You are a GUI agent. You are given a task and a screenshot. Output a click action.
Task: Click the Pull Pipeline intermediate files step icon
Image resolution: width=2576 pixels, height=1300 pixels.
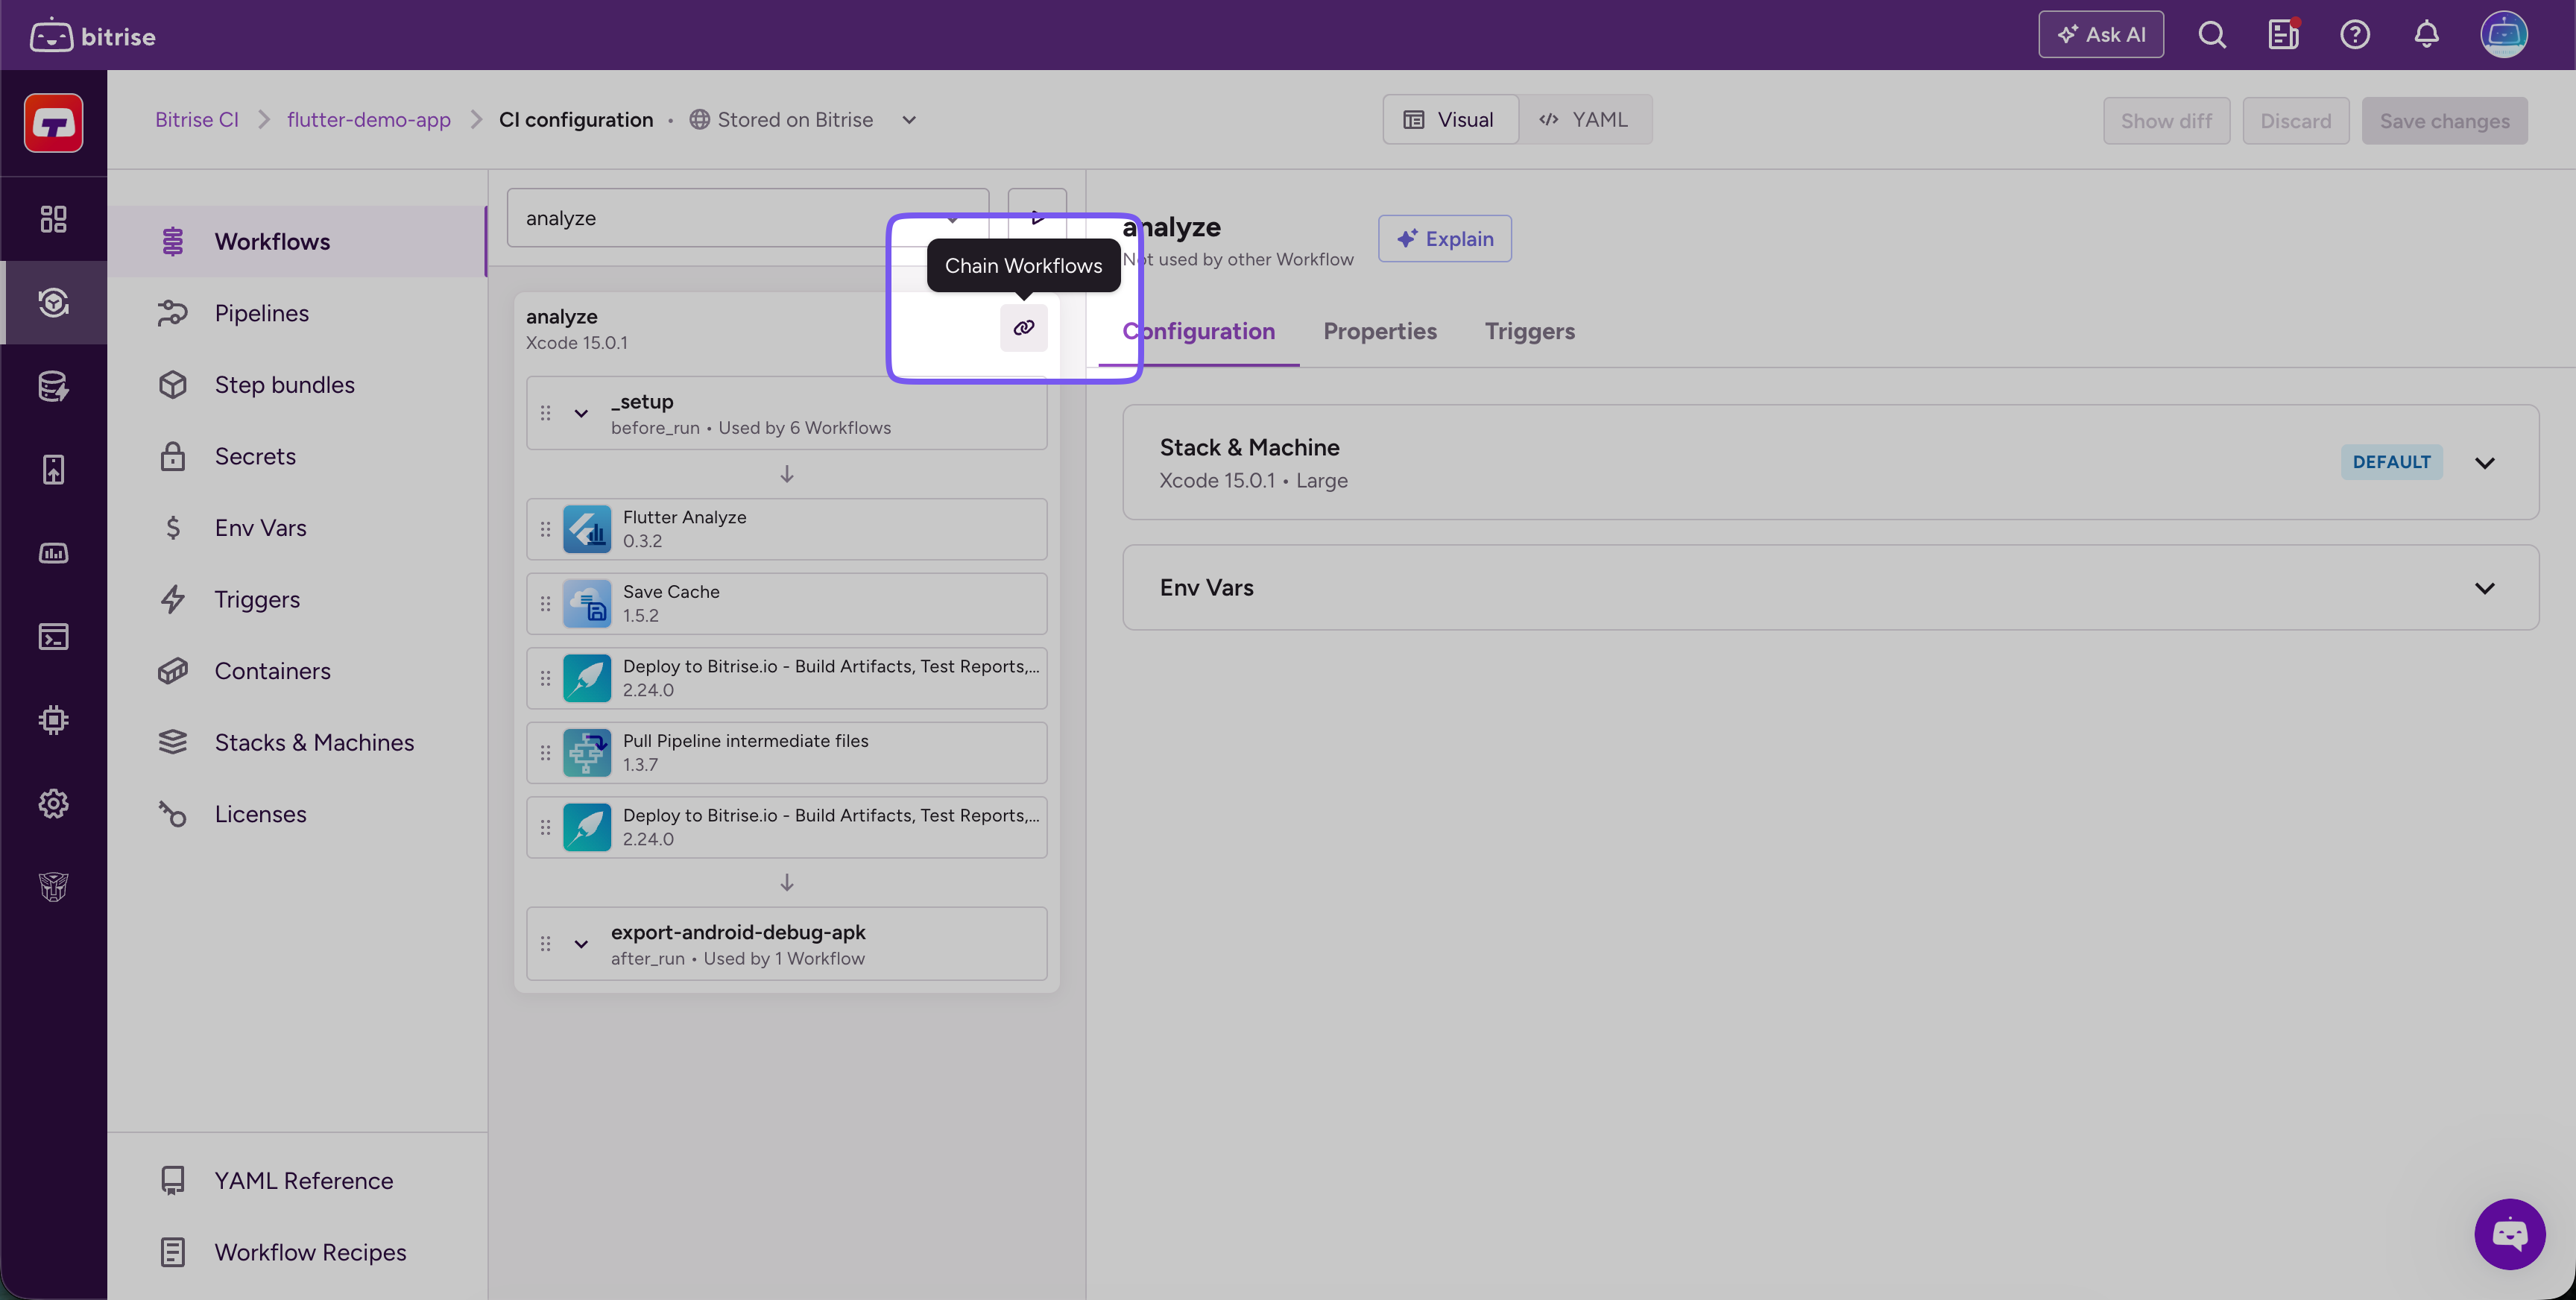tap(587, 753)
